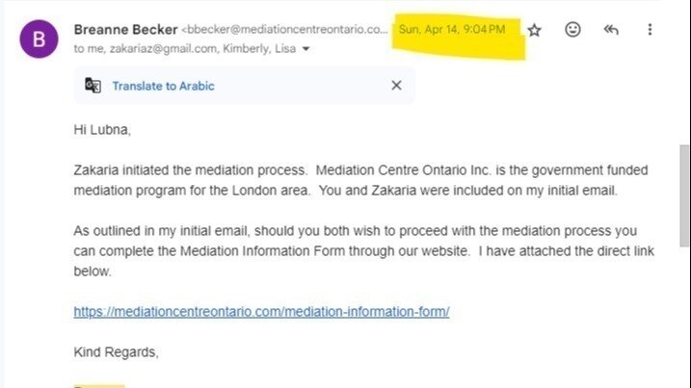691x388 pixels.
Task: Open the mediation-information-form URL link
Action: click(x=261, y=311)
